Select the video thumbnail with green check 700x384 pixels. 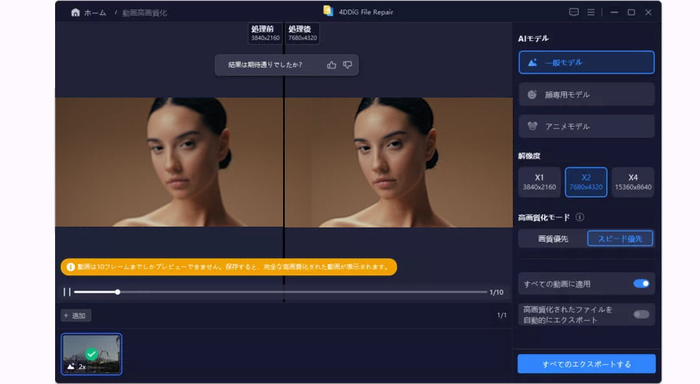pyautogui.click(x=91, y=354)
